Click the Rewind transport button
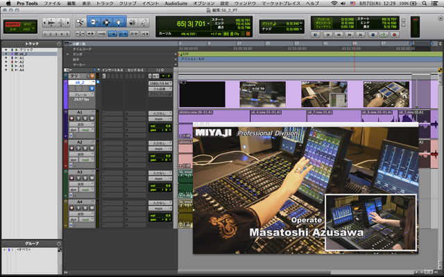The image size is (444, 277). point(339,35)
